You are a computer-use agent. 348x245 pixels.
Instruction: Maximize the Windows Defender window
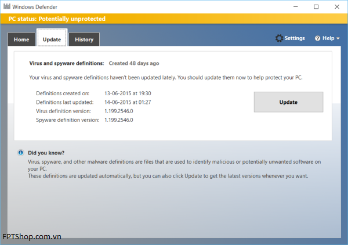pos(316,6)
